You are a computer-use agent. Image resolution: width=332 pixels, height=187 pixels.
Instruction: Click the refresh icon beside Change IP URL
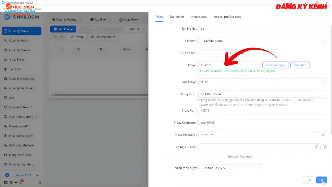coord(326,147)
